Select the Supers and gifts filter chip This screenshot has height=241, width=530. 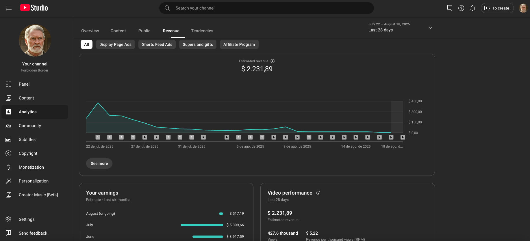click(198, 44)
